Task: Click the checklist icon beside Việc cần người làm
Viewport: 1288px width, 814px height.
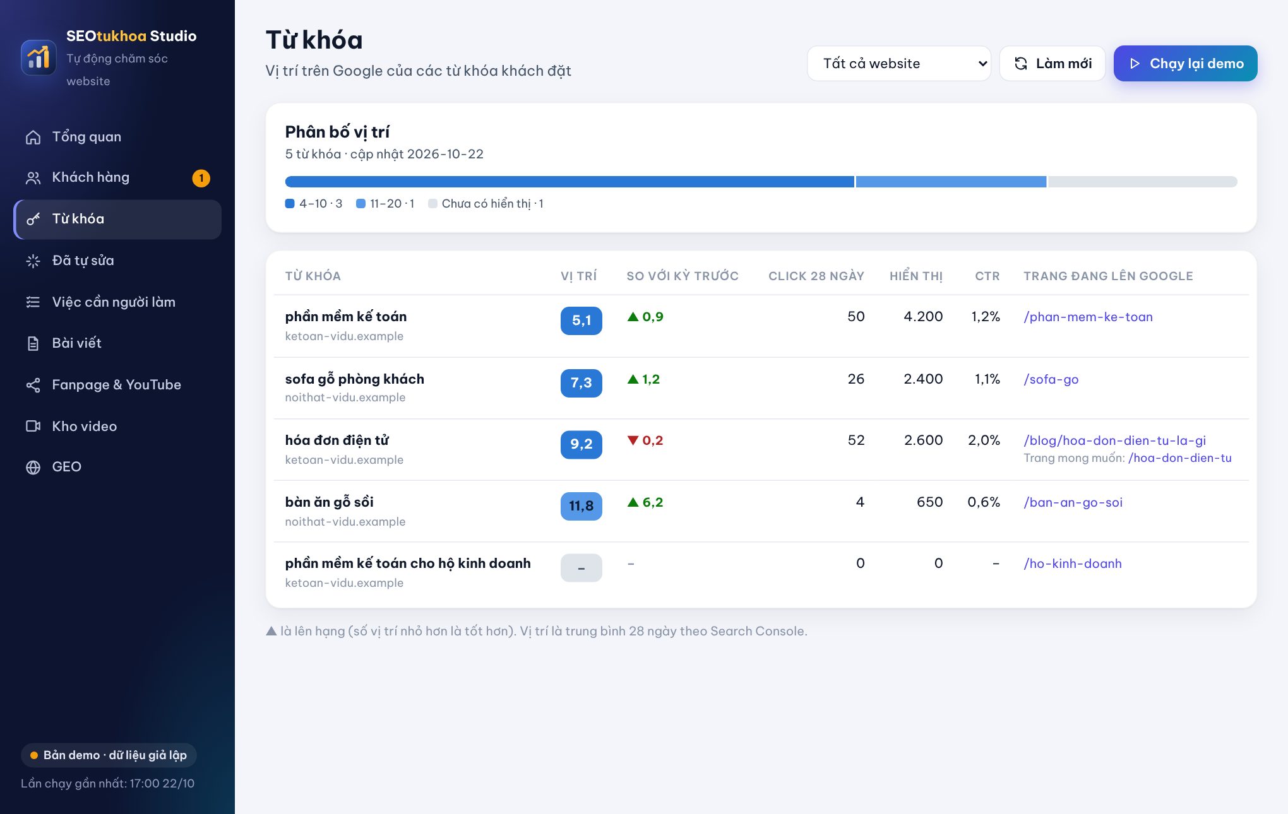Action: point(33,302)
